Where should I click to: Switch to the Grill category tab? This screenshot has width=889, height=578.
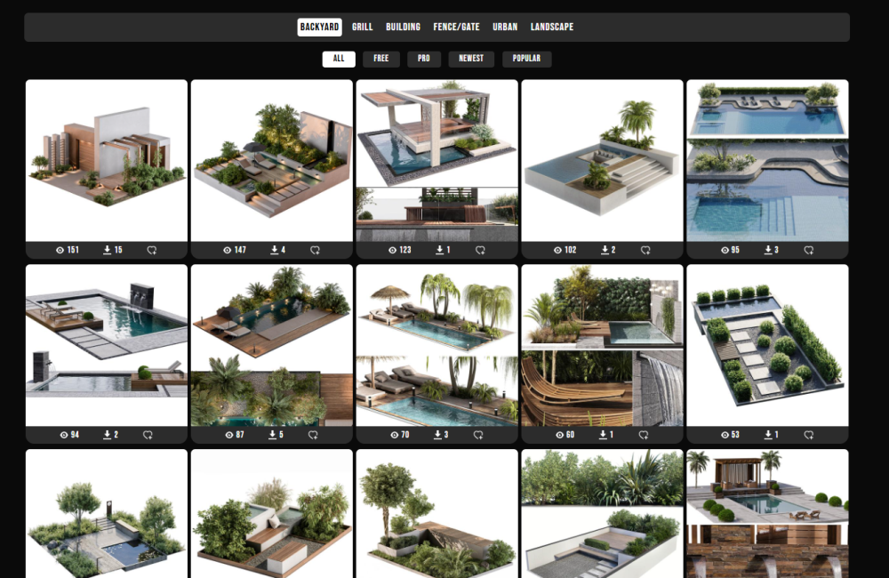[x=362, y=28]
